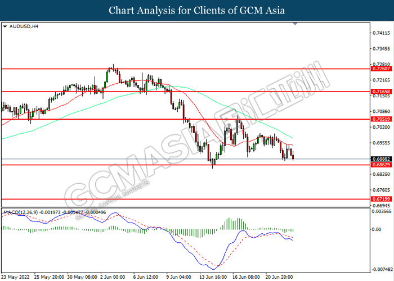Click the 0.68250 price axis value
This screenshot has height=281, width=394.
click(381, 174)
